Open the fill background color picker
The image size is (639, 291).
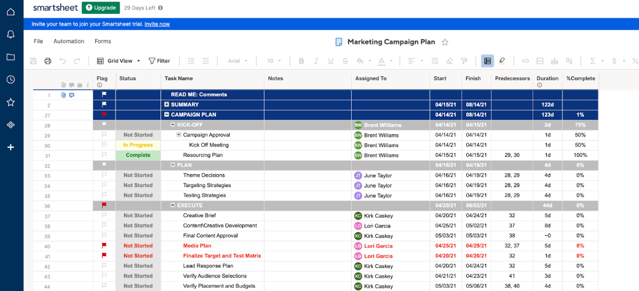(x=361, y=61)
